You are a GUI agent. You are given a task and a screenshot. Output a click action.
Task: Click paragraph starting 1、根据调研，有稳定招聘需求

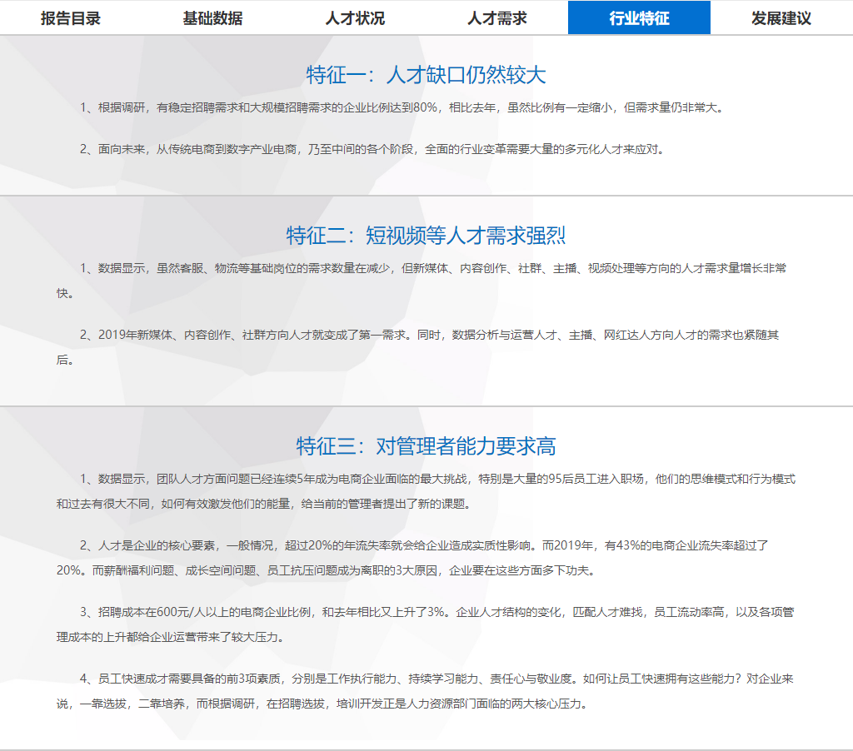tap(402, 107)
